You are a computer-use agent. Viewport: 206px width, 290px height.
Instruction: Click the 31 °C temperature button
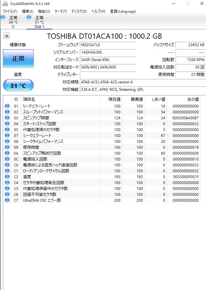coord(18,86)
